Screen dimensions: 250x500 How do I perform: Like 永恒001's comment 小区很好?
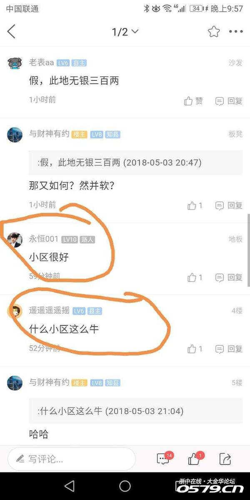[195, 277]
